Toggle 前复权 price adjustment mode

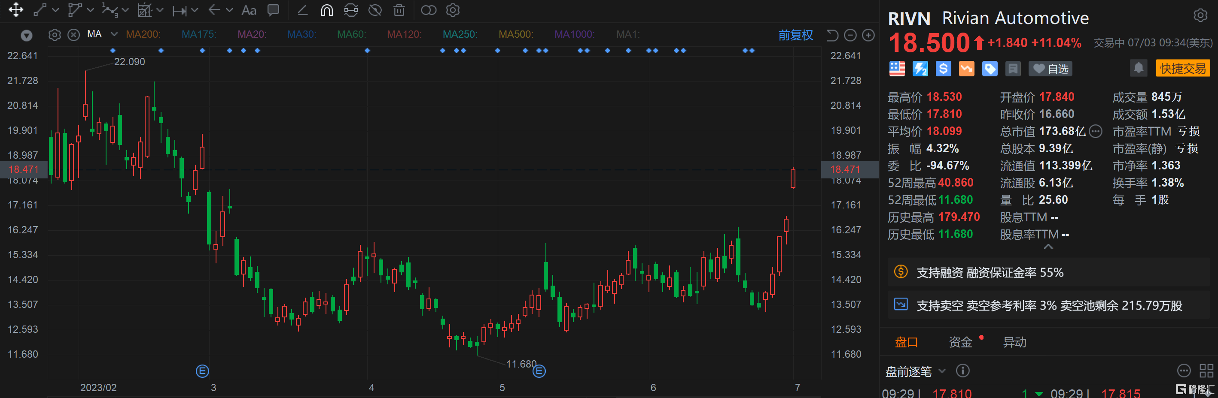pyautogui.click(x=796, y=35)
